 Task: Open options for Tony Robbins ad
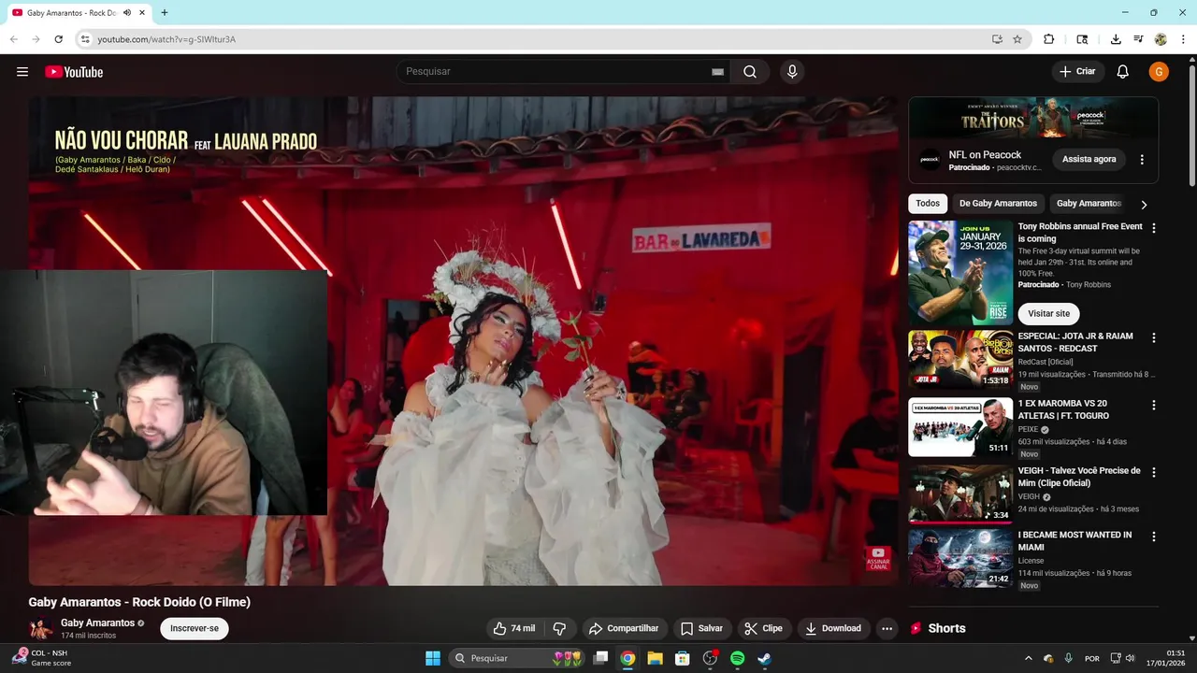[1153, 228]
